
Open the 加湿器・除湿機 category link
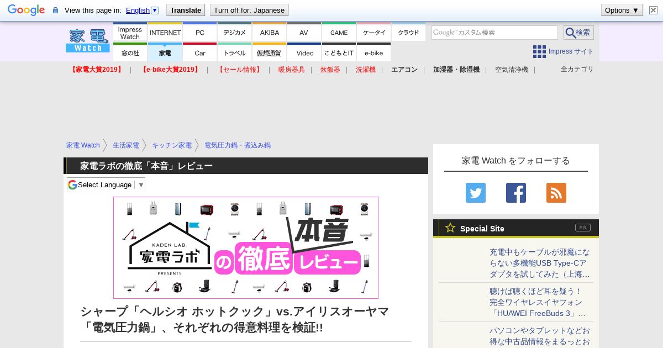coord(456,70)
